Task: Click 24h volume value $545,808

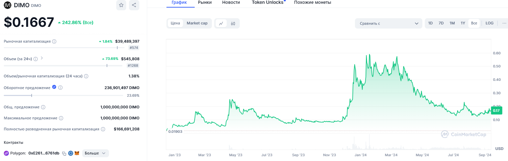Action: [130, 59]
